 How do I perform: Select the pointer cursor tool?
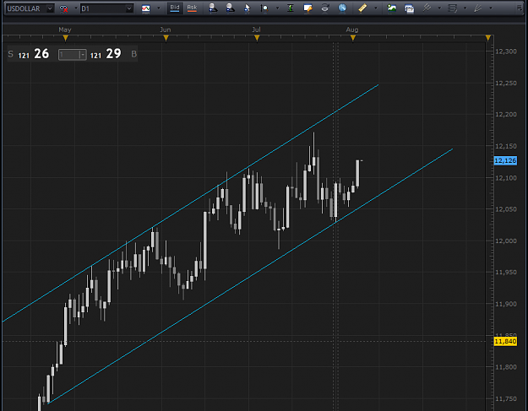[x=248, y=8]
